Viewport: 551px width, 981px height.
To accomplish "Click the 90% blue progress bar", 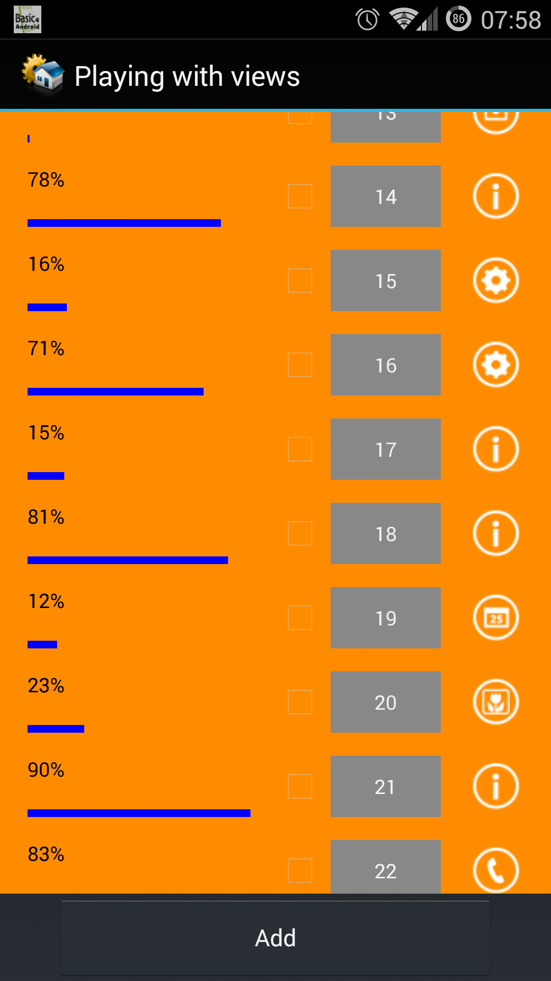I will coord(139,813).
